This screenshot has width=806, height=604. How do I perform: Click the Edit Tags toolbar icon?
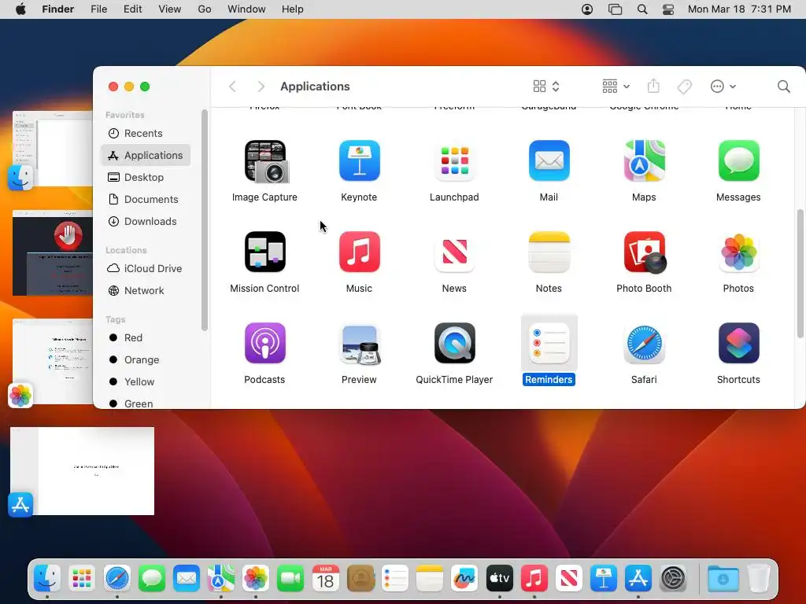(x=684, y=87)
